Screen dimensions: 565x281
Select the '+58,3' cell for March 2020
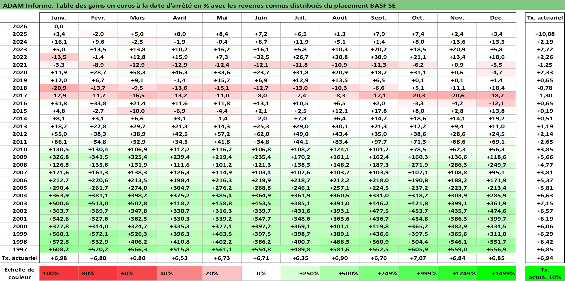(x=137, y=72)
